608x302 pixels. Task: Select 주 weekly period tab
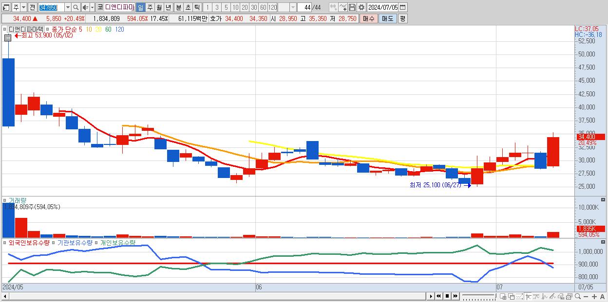tap(150, 7)
